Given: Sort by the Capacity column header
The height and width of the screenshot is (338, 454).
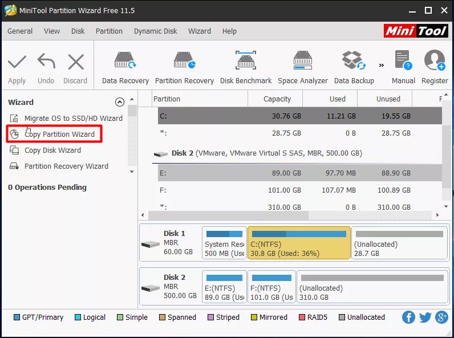Looking at the screenshot, I should tap(275, 99).
